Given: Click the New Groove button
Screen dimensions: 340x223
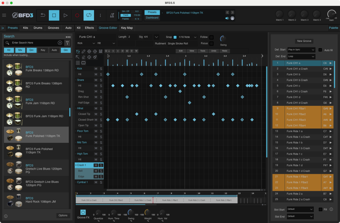Looking at the screenshot, I should 304,41.
